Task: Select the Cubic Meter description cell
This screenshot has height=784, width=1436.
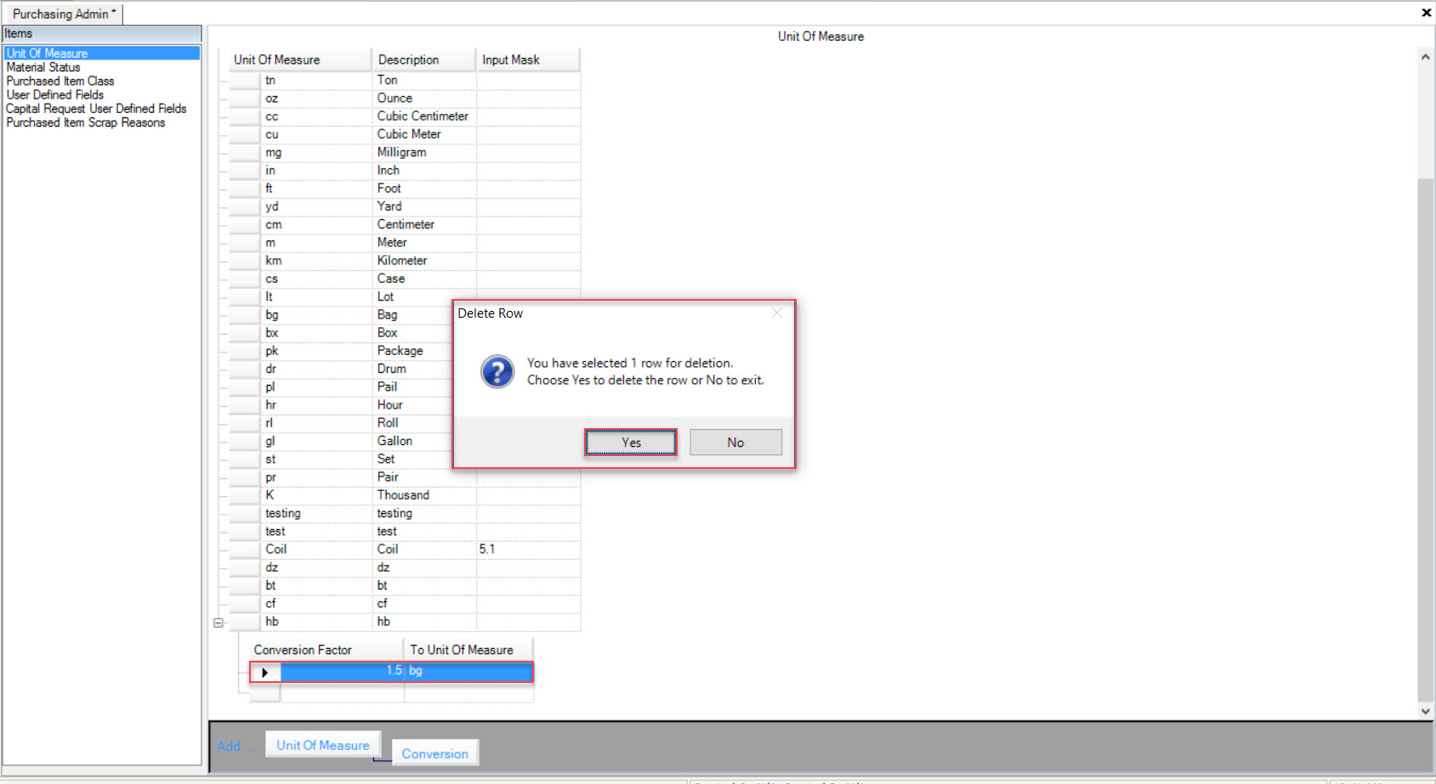Action: [424, 134]
